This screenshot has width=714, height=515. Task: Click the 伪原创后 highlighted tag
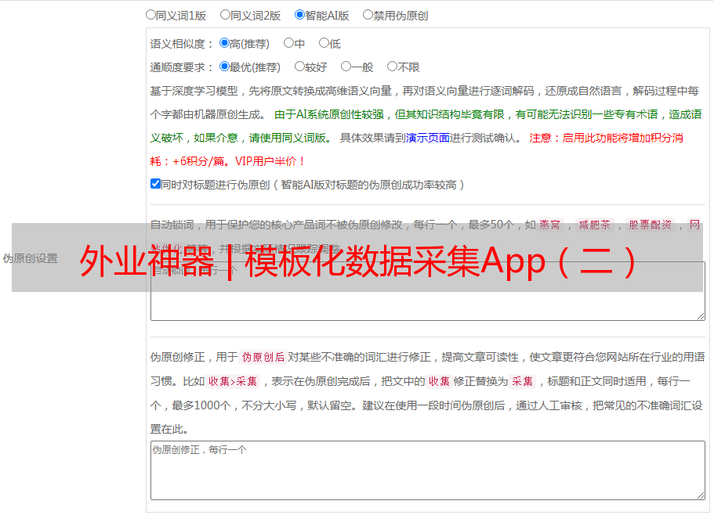click(x=263, y=357)
